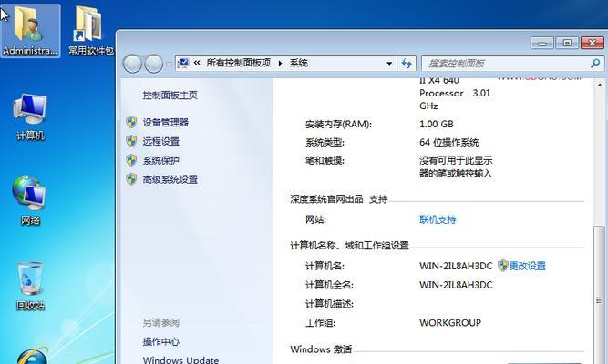Open 操作中心 link
This screenshot has height=364, width=608.
click(x=161, y=341)
